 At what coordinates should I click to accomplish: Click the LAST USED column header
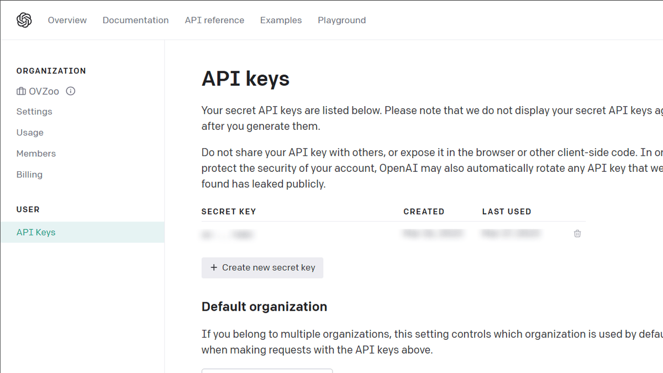point(507,211)
